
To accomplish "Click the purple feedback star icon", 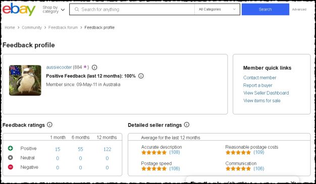I will click(85, 67).
